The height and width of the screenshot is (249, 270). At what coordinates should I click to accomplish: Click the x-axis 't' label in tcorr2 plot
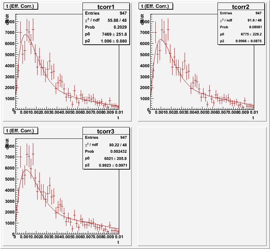pyautogui.click(x=253, y=117)
